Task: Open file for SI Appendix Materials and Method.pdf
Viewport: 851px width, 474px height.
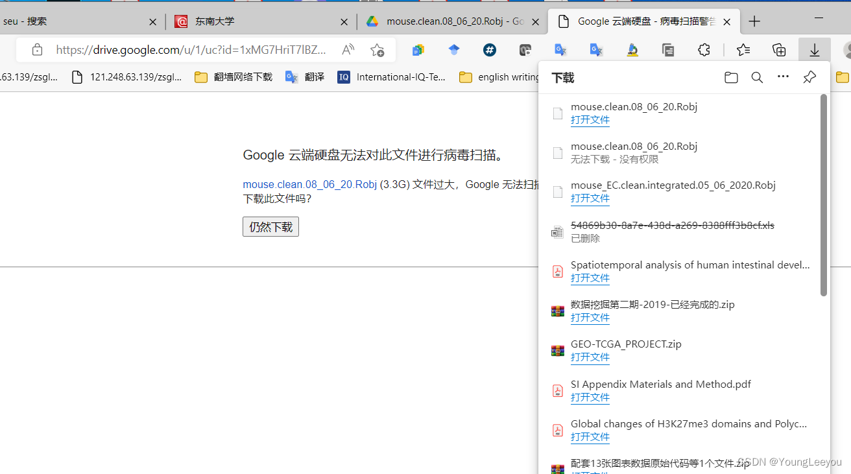Action: (590, 397)
